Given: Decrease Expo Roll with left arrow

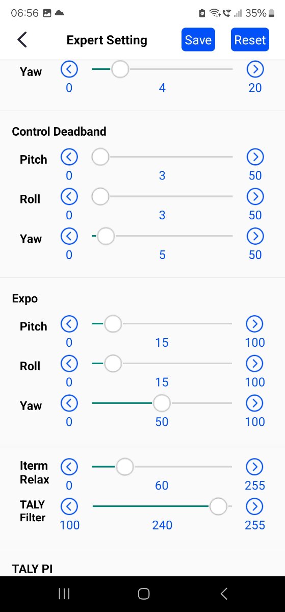Looking at the screenshot, I should pos(69,364).
